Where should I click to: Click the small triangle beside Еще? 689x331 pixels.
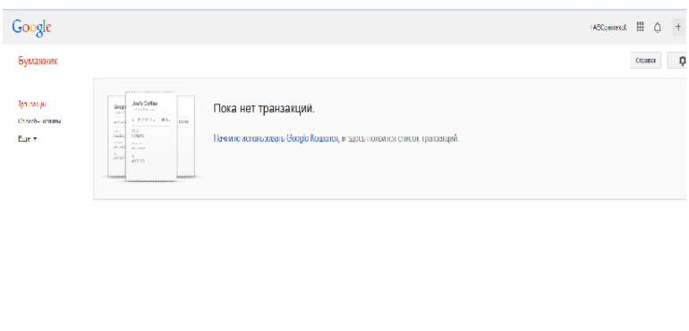coord(35,139)
